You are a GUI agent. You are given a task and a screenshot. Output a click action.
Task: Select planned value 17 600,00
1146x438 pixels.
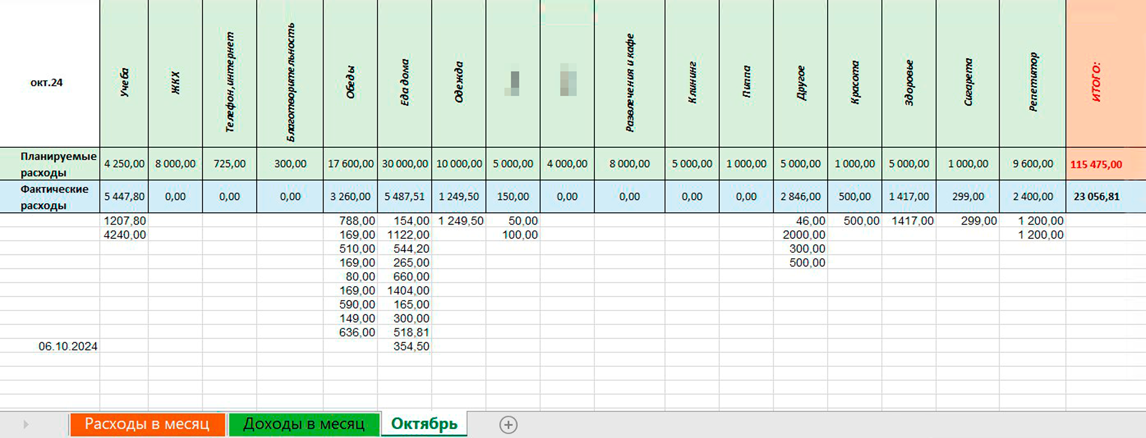350,164
